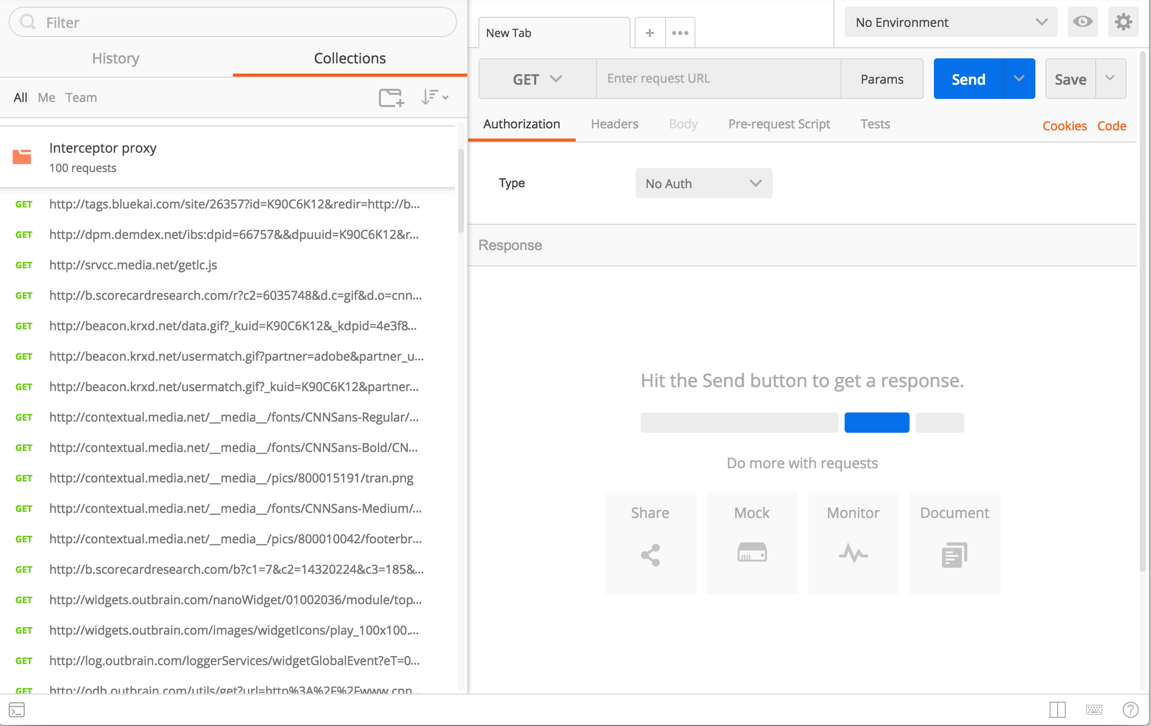This screenshot has height=726, width=1151.
Task: Click the help question mark icon
Action: [1130, 710]
